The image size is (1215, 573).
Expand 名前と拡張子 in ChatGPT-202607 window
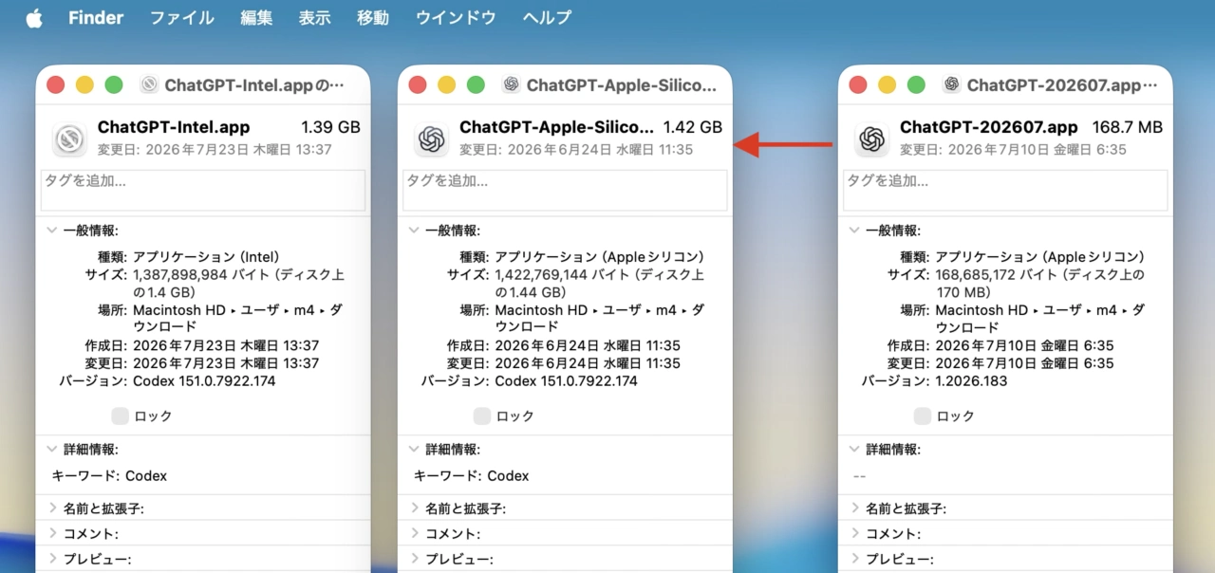[x=854, y=508]
